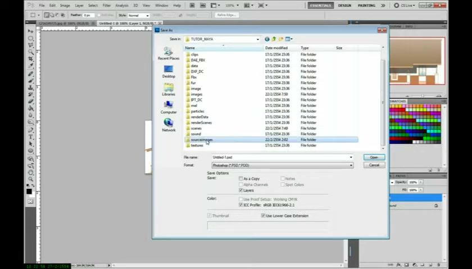Open Recent Places in Save As sidebar
The width and height of the screenshot is (472, 269).
(x=169, y=54)
